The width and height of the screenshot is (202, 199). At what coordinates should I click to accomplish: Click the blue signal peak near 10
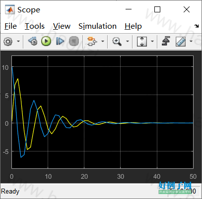pyautogui.click(x=12, y=67)
